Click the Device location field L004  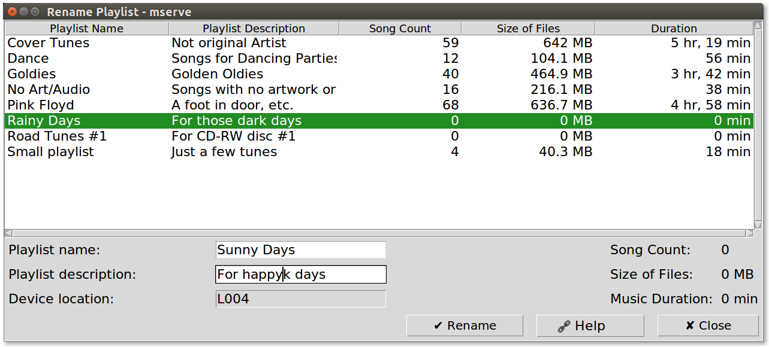300,299
